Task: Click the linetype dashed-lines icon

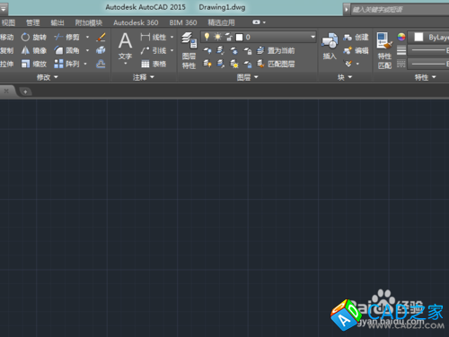Action: 401,64
